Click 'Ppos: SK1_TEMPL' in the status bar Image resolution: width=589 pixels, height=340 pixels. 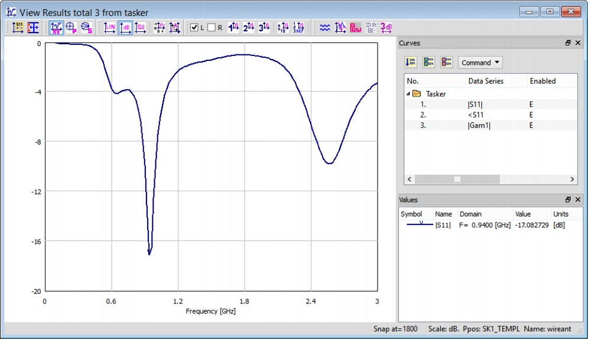click(x=492, y=329)
